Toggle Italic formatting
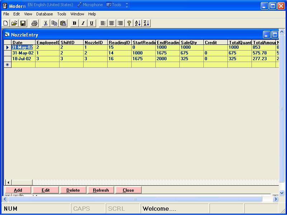 (x=83, y=23)
